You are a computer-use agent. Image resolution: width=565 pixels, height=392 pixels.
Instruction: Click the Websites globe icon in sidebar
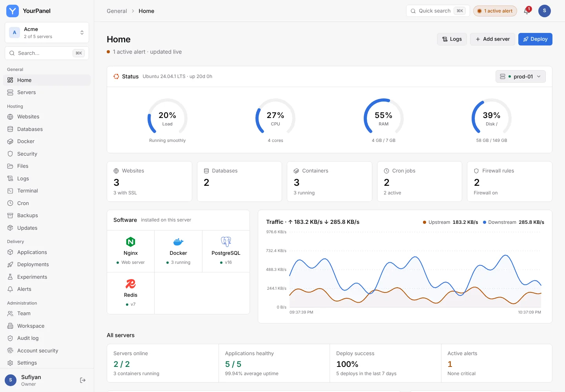[x=10, y=117]
